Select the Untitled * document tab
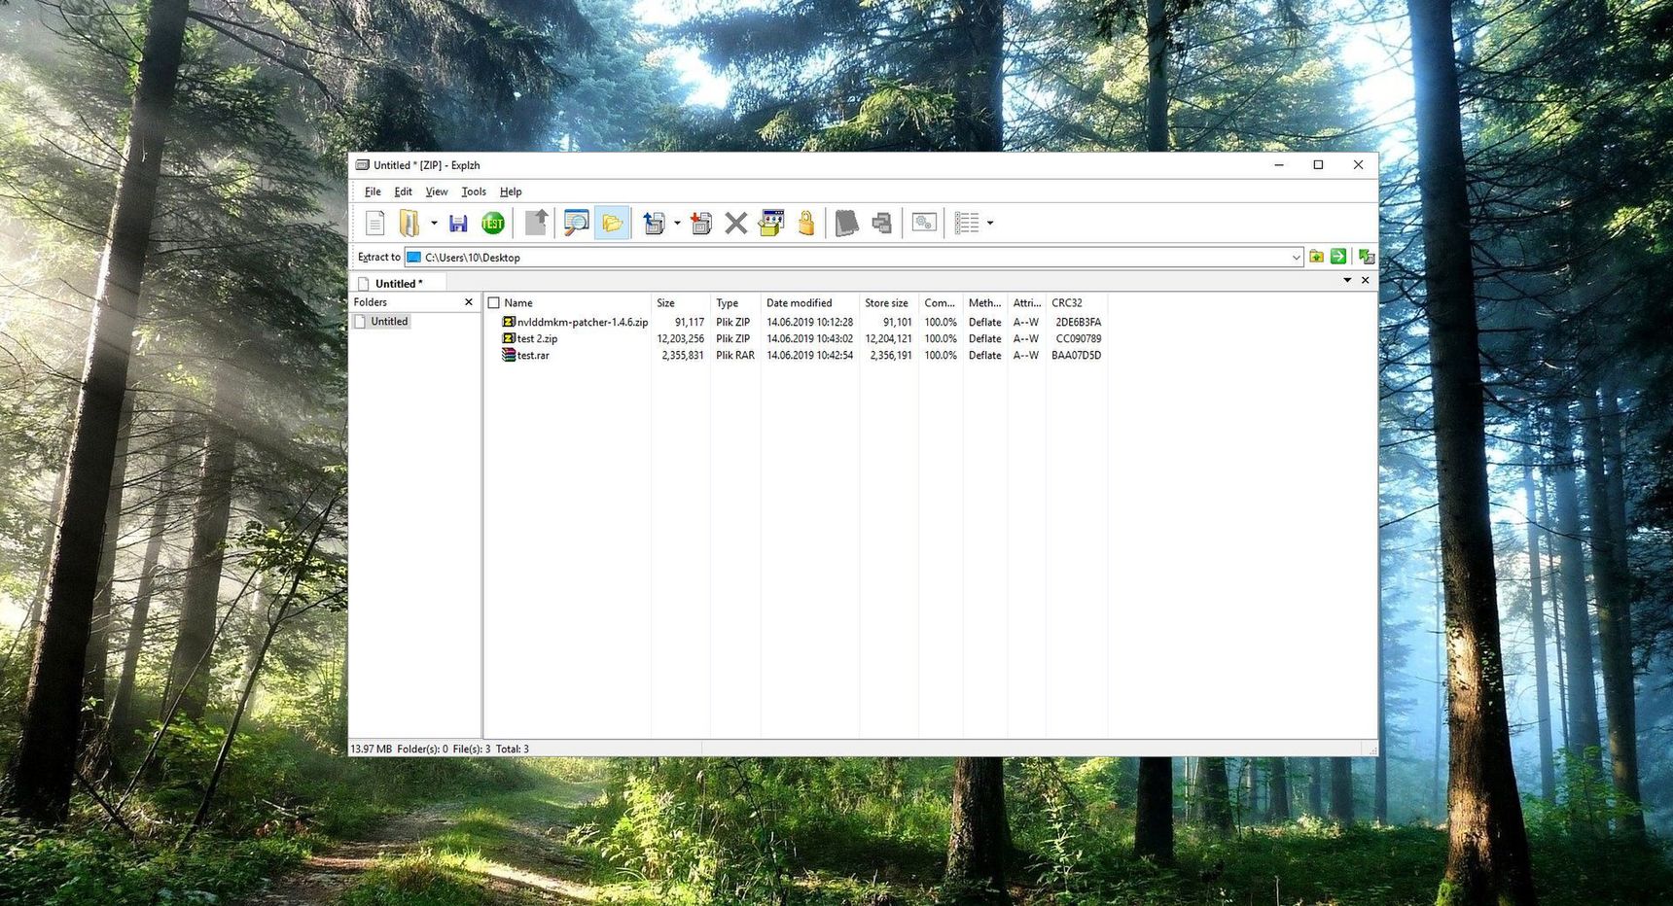The width and height of the screenshot is (1673, 906). coord(399,283)
